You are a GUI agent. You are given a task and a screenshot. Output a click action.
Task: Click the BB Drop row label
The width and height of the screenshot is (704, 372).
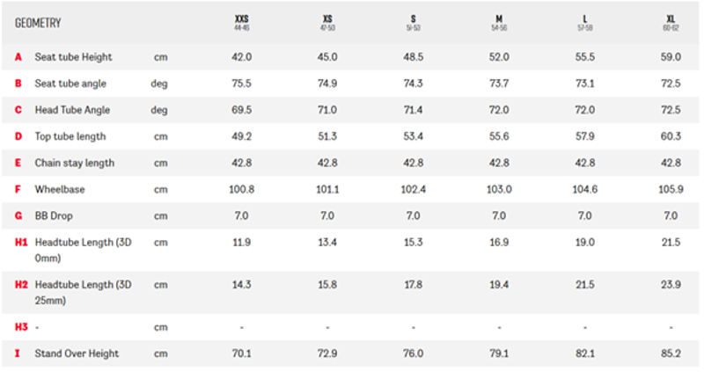coord(53,215)
